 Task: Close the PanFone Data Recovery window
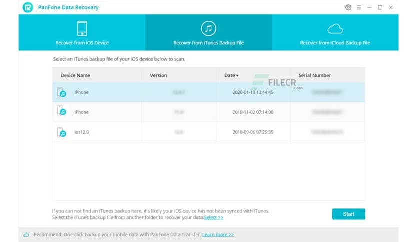coord(391,7)
